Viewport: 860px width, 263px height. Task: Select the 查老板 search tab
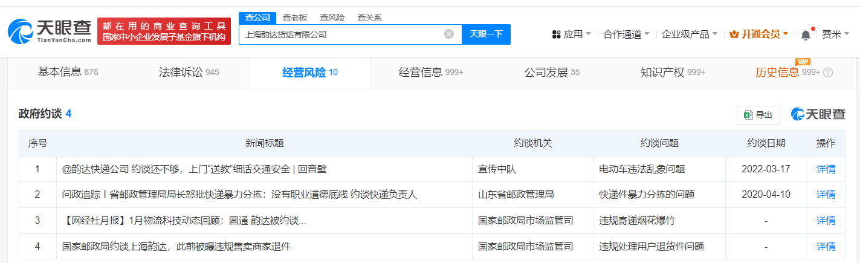295,18
